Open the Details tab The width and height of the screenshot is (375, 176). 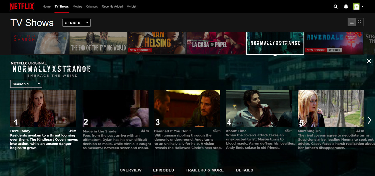(244, 170)
